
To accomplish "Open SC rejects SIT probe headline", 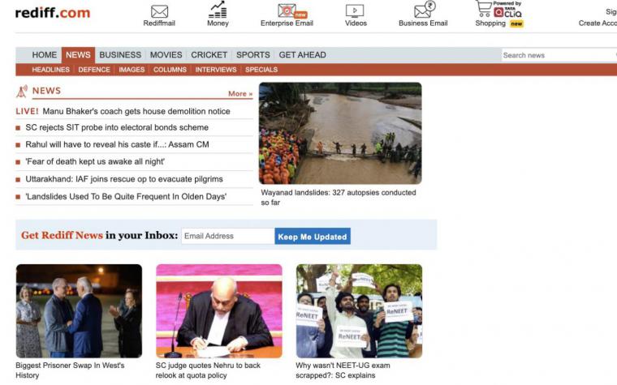I will pos(117,127).
